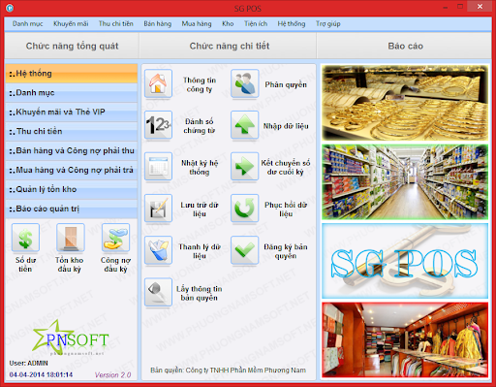Click the Chức năng chi tiết header

point(229,46)
